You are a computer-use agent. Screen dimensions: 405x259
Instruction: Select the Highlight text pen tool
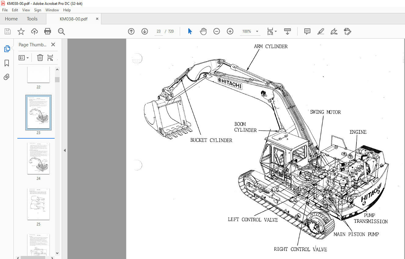pos(320,31)
